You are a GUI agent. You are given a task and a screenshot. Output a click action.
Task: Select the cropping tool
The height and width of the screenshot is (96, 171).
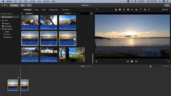click(x=124, y=10)
